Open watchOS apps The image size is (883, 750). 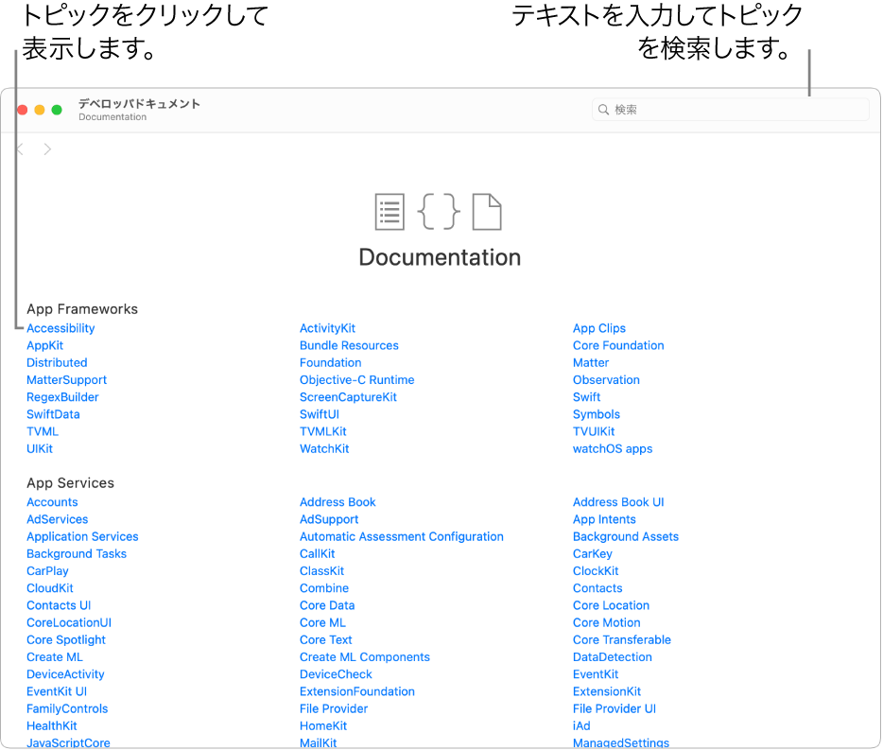tap(613, 449)
